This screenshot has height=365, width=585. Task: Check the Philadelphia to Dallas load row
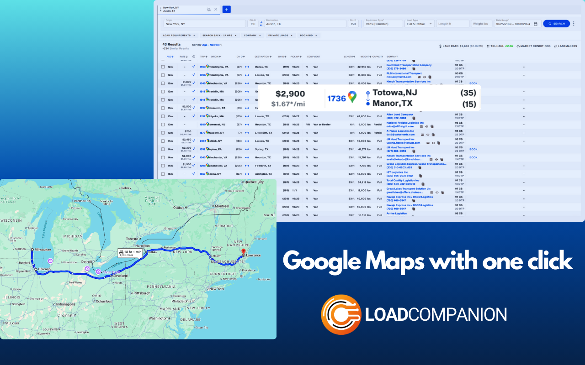point(163,67)
